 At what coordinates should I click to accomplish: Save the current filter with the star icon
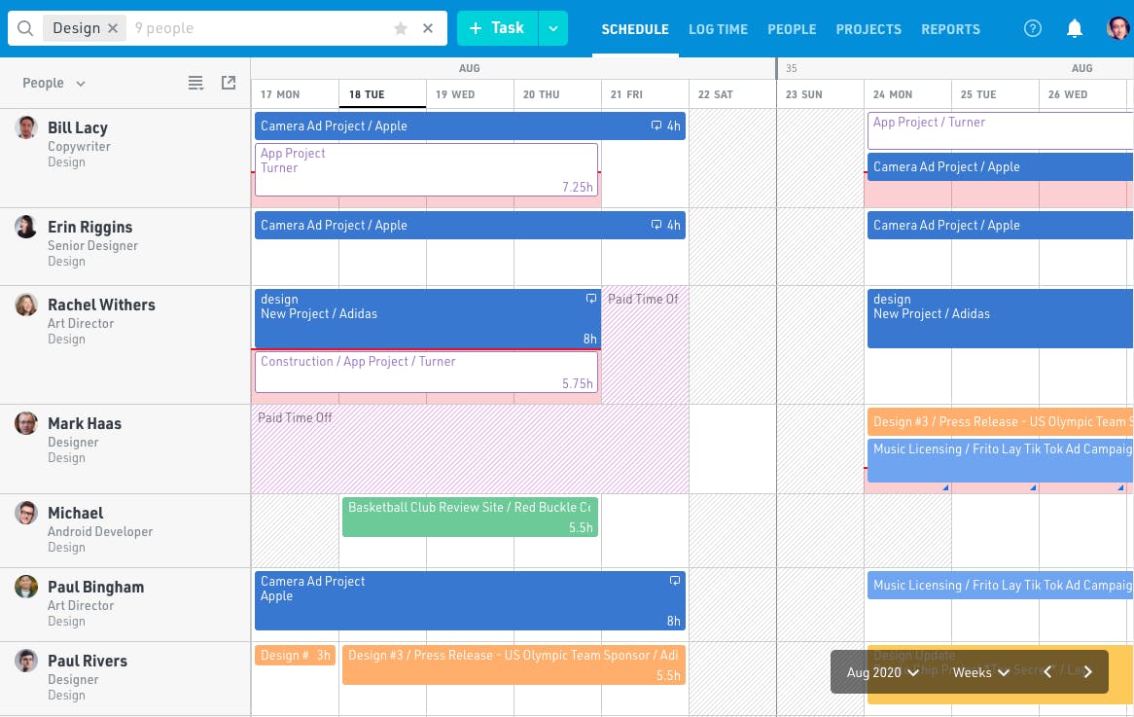click(x=401, y=28)
